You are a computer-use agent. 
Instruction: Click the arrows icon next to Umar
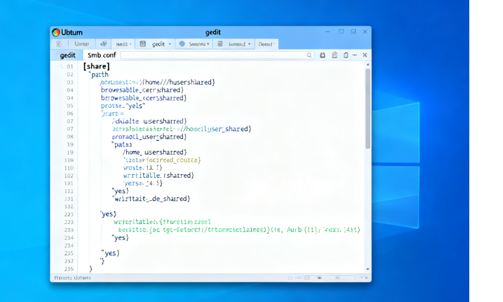coord(104,44)
